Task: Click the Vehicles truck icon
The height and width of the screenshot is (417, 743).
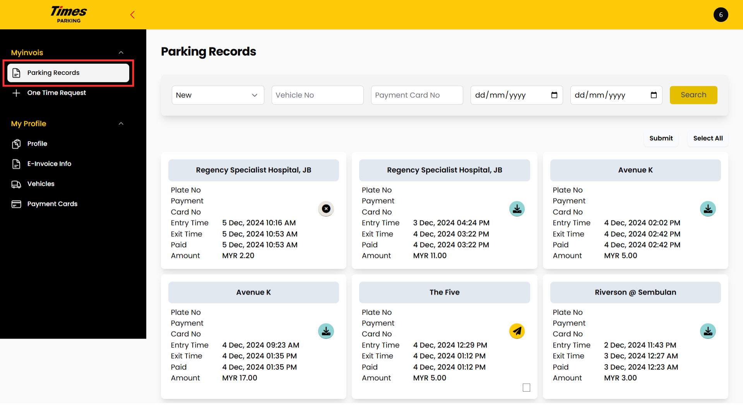Action: 16,184
